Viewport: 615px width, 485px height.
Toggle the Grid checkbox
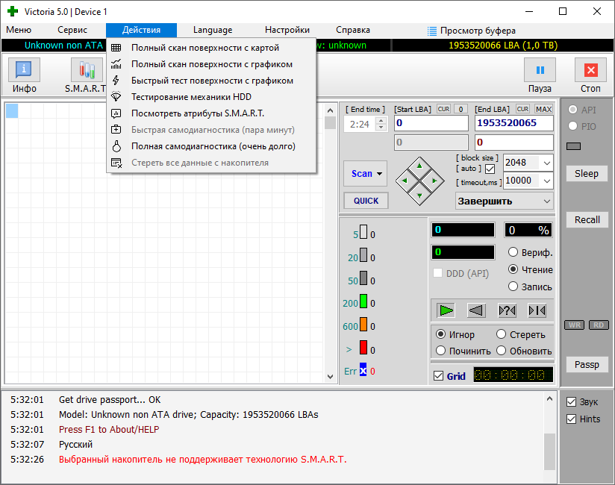tap(438, 376)
